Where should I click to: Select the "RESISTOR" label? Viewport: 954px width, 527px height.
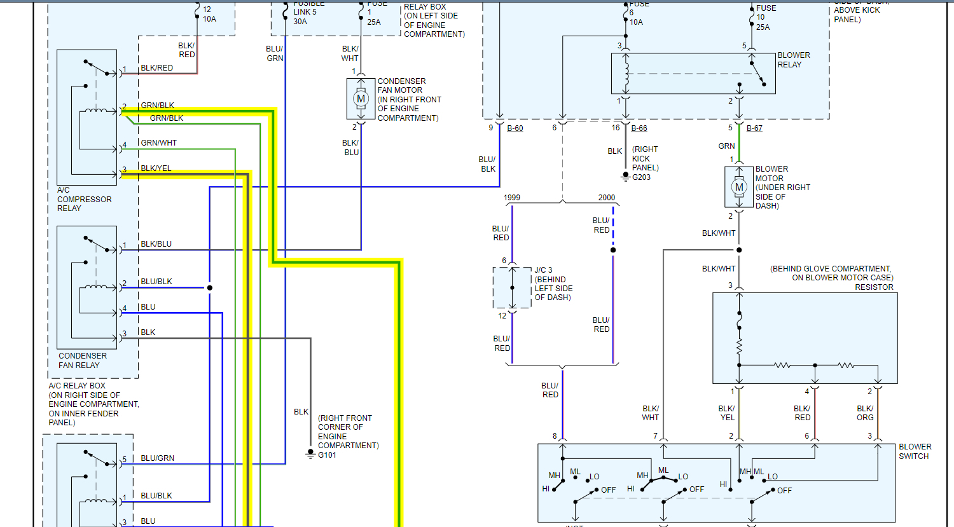pyautogui.click(x=874, y=287)
